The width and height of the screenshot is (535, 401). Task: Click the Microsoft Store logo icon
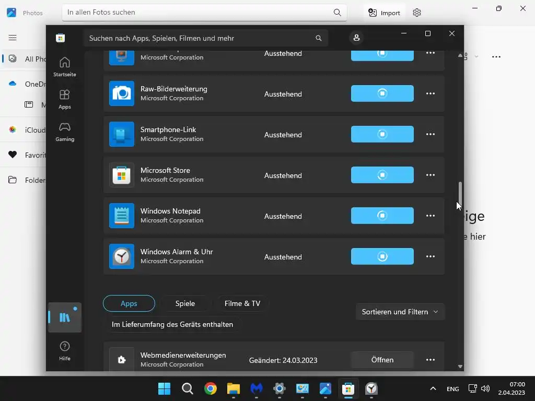pyautogui.click(x=61, y=38)
